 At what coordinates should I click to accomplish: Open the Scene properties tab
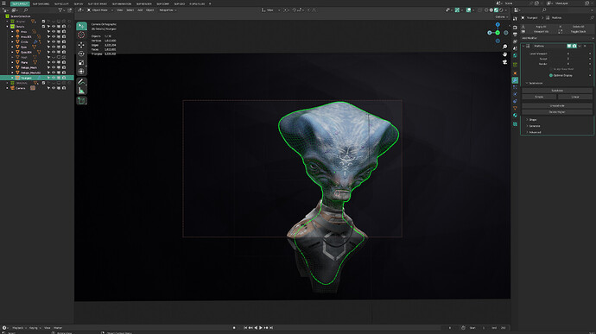515,48
